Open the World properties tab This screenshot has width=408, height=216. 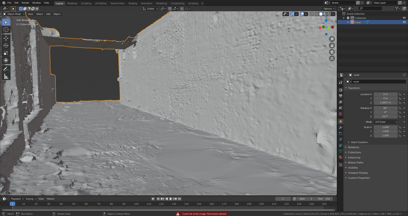pyautogui.click(x=341, y=114)
